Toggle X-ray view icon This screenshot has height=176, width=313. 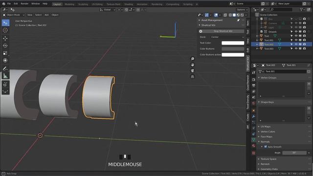[225, 15]
